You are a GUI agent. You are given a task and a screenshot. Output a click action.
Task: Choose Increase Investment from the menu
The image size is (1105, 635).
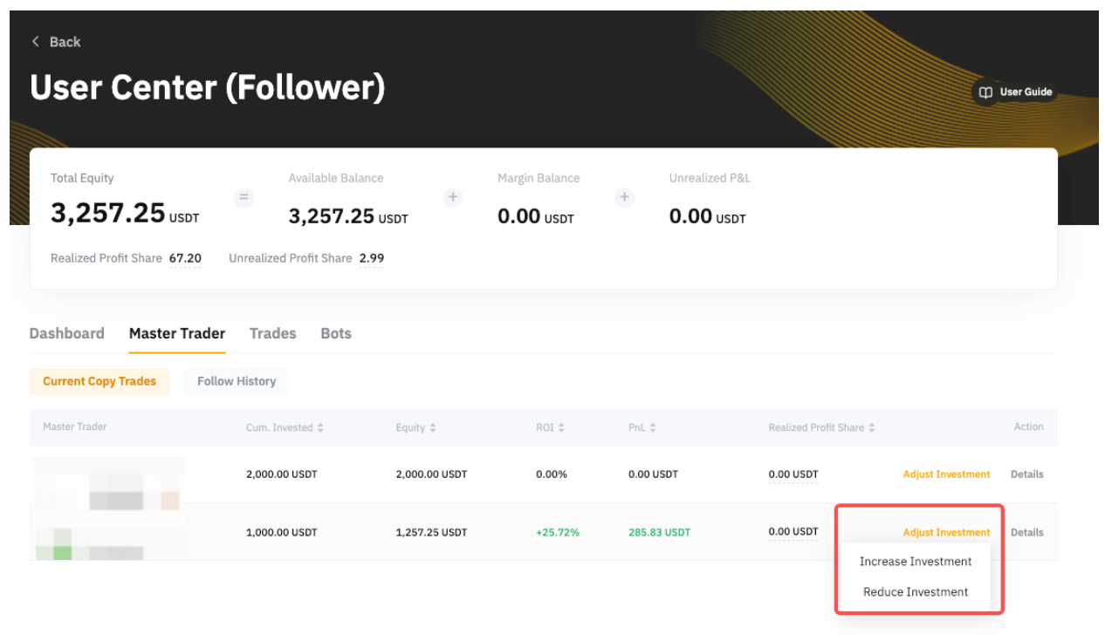point(915,562)
